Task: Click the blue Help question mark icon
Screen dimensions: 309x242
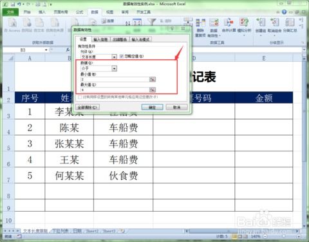Action: tap(285, 12)
